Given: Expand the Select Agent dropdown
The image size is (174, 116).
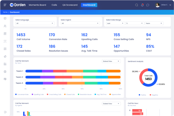Looking at the screenshot, I should pos(80,23).
